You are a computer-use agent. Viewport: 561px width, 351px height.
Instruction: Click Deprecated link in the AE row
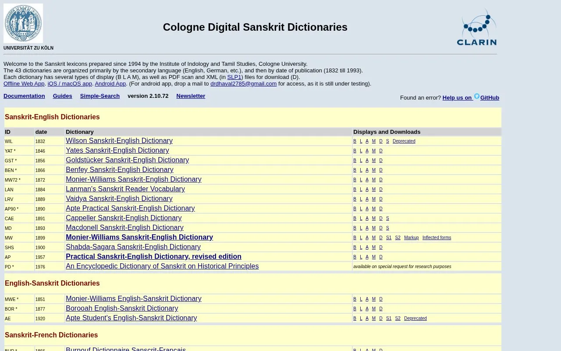coord(415,319)
